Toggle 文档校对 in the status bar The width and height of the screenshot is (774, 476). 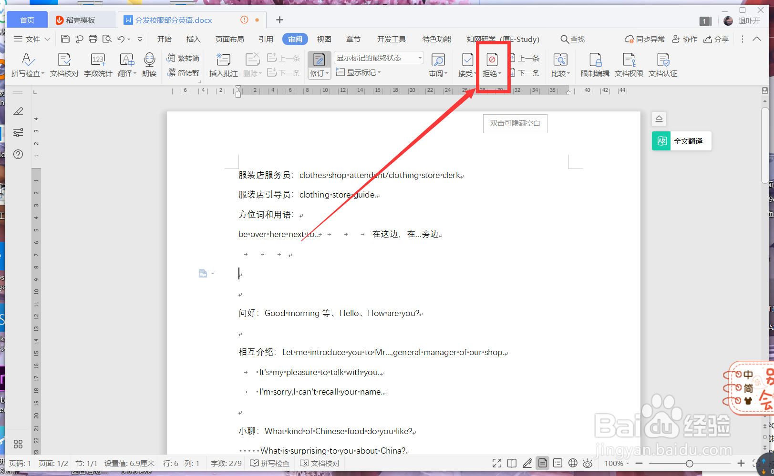click(320, 463)
